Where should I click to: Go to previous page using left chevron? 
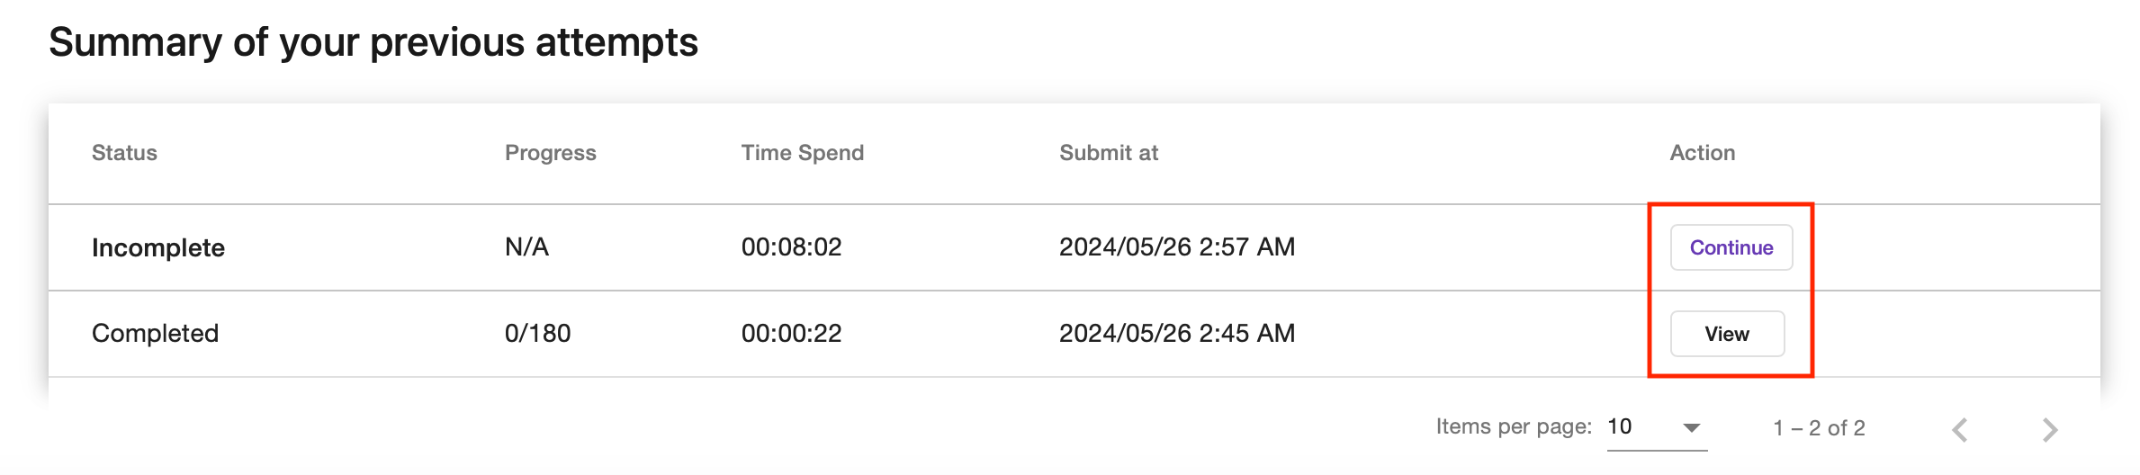(x=1960, y=429)
